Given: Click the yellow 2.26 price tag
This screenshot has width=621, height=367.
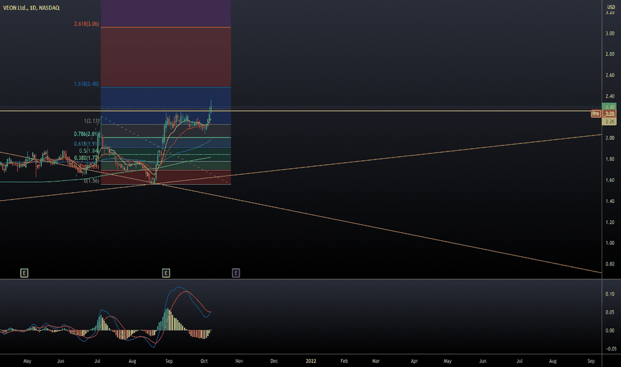Looking at the screenshot, I should (609, 121).
